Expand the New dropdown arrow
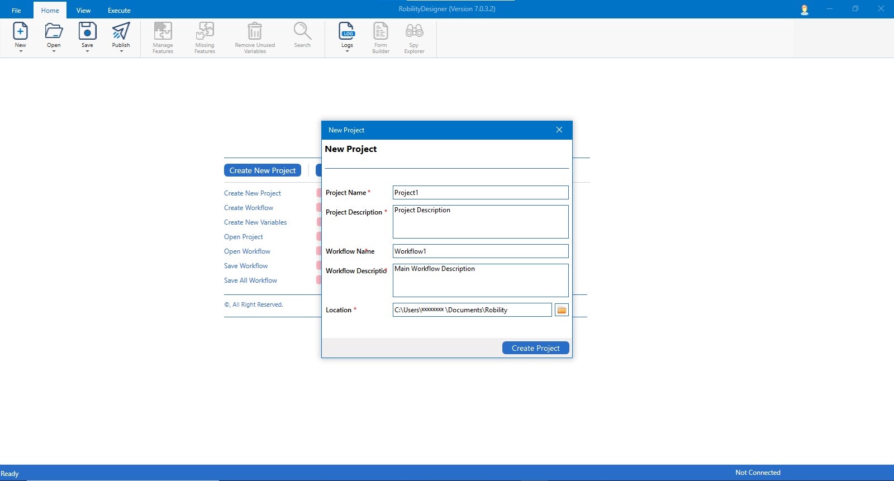894x481 pixels. pos(21,51)
